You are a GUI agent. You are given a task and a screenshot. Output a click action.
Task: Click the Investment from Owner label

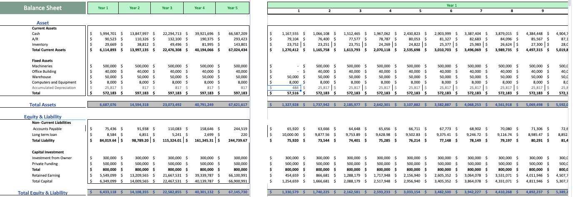pos(52,158)
